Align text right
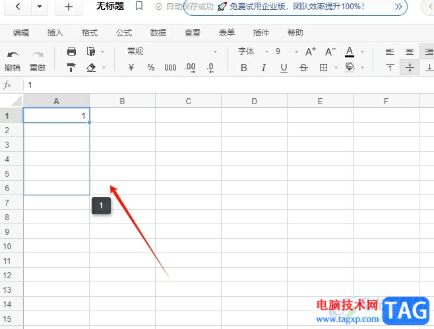The width and height of the screenshot is (434, 329). click(x=427, y=51)
